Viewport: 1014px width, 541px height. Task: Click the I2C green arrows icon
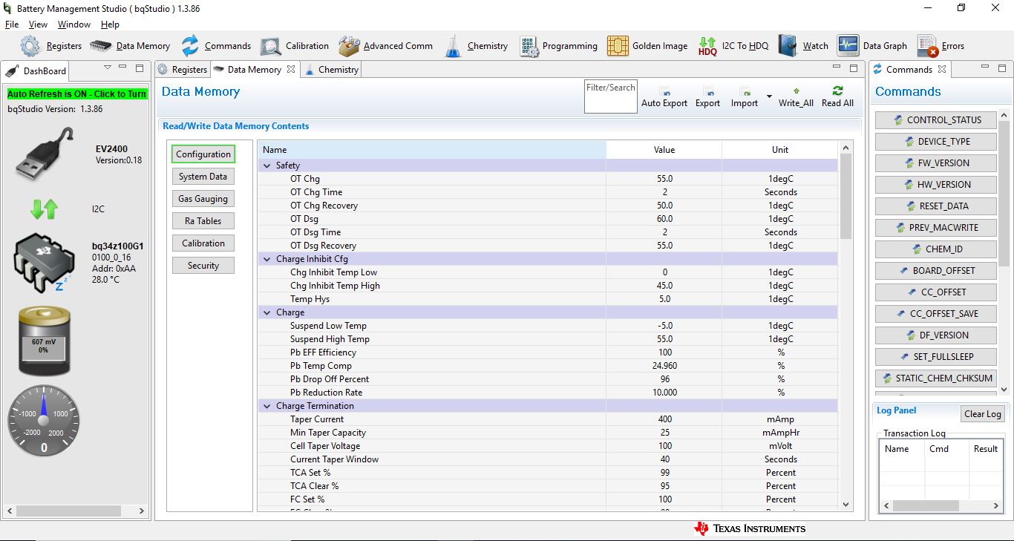(44, 209)
